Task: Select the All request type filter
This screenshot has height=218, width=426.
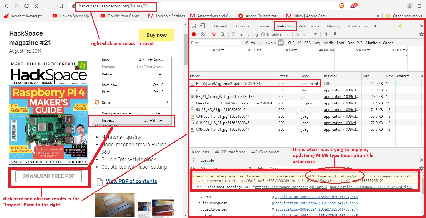Action: click(281, 43)
